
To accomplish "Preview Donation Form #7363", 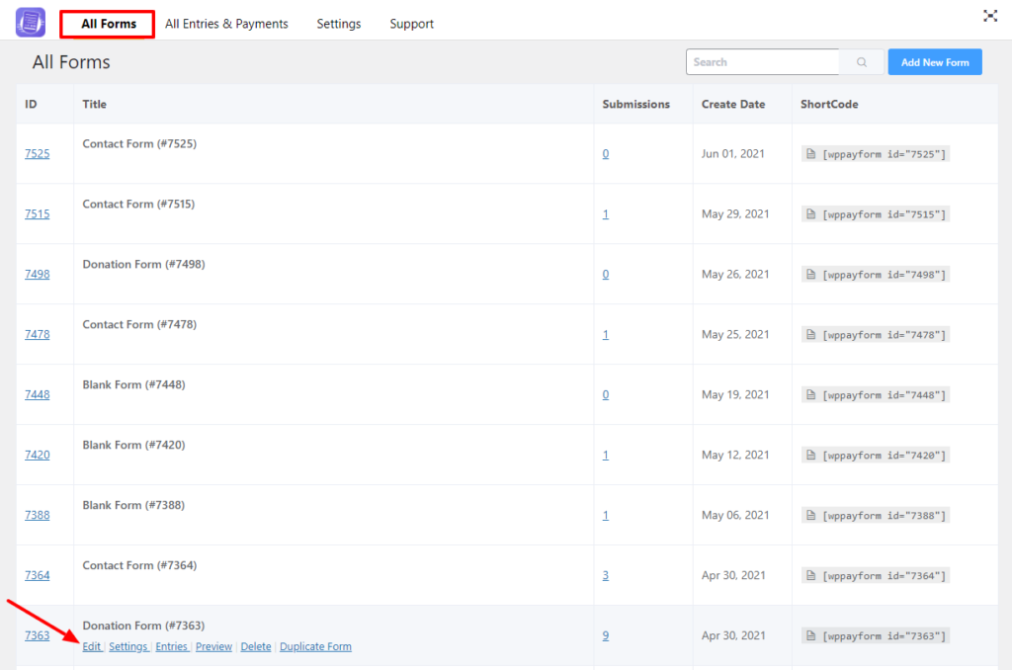I will point(213,647).
